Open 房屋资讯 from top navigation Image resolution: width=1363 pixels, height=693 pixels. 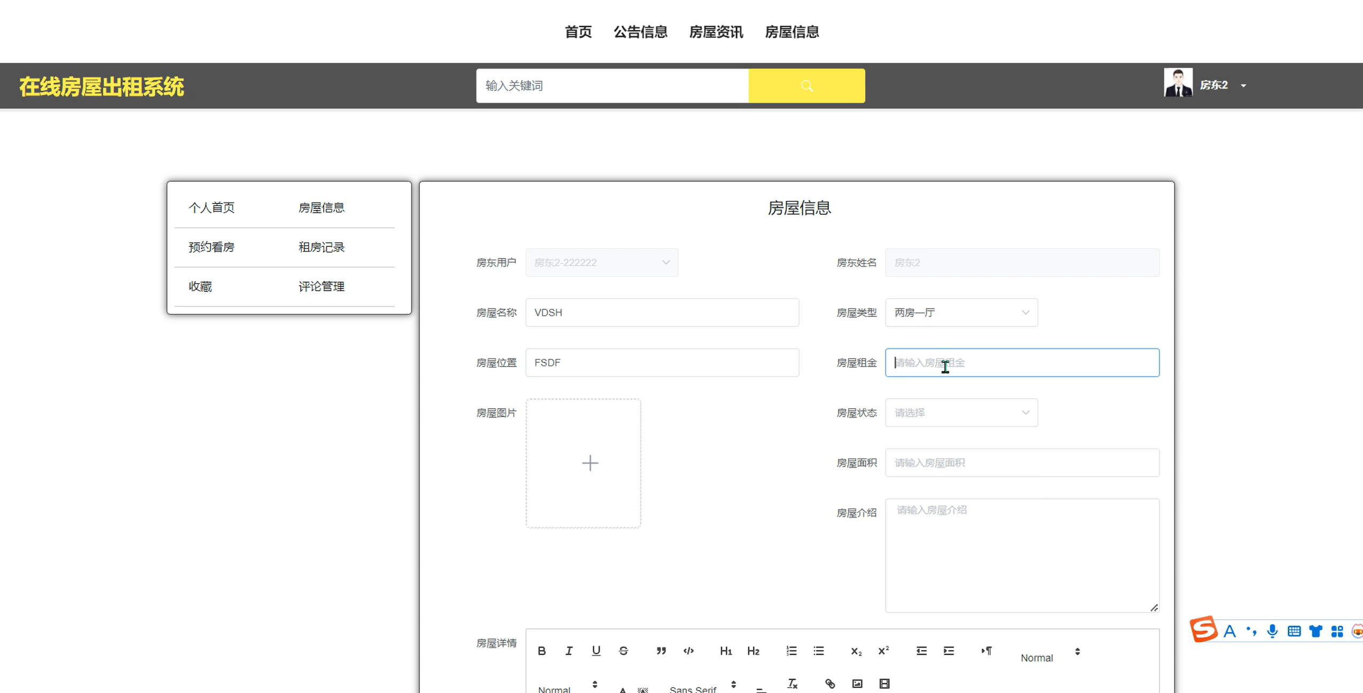(x=716, y=32)
